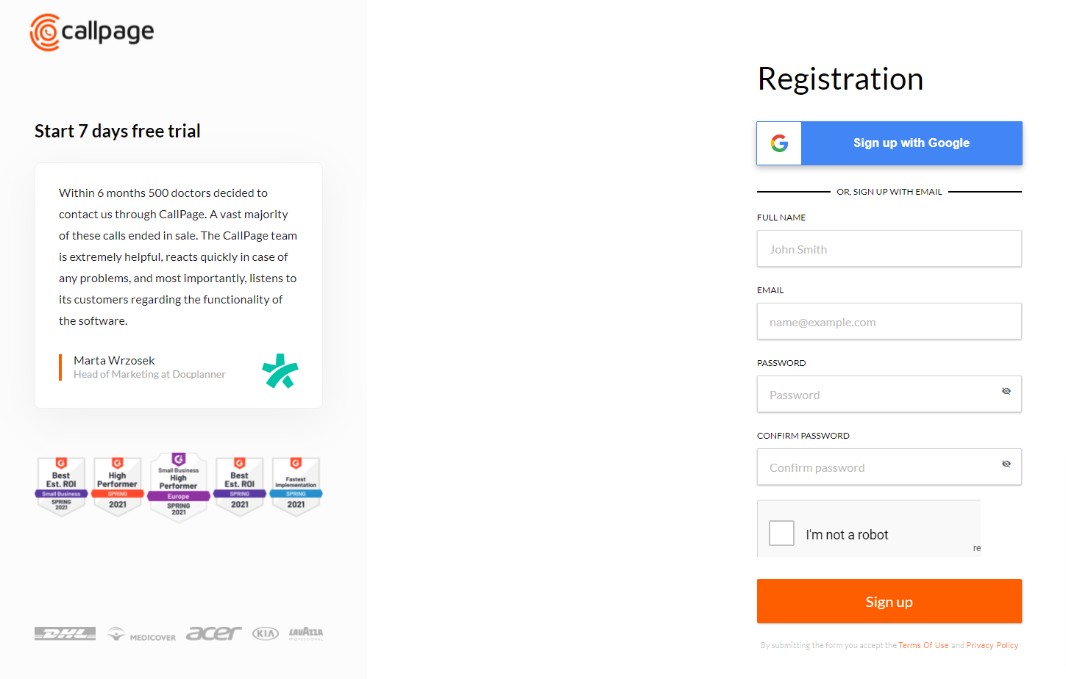Open the Terms Of Use link
The image size is (1066, 679).
coord(923,645)
